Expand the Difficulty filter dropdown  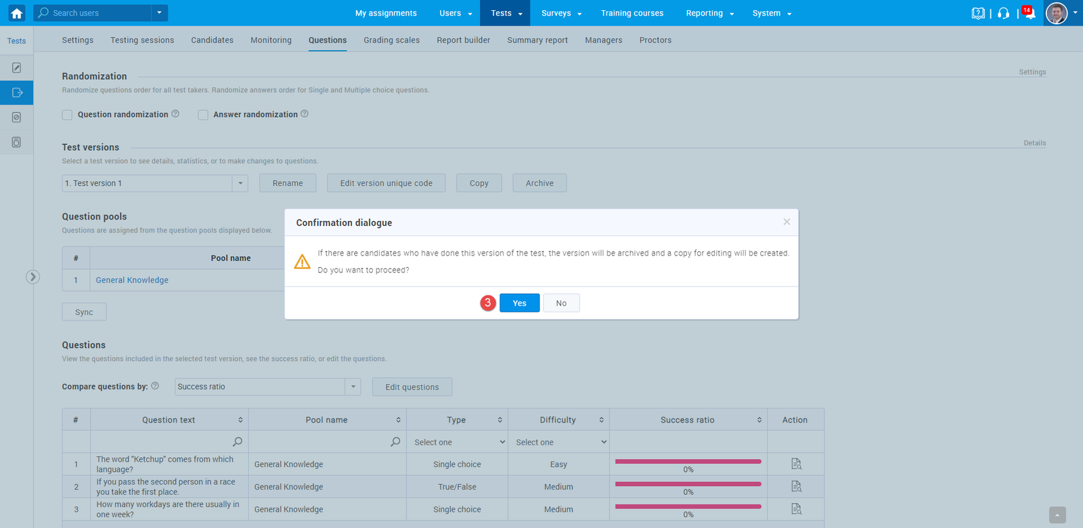[558, 442]
